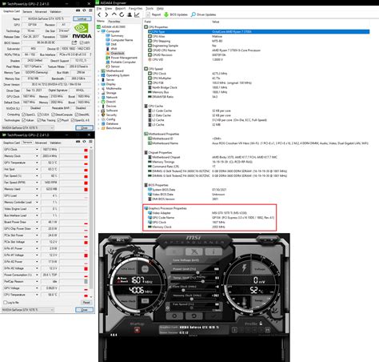The height and width of the screenshot is (362, 379).
Task: Open File menu in AIDA64
Action: click(99, 9)
